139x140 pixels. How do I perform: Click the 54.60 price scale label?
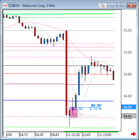(128, 96)
